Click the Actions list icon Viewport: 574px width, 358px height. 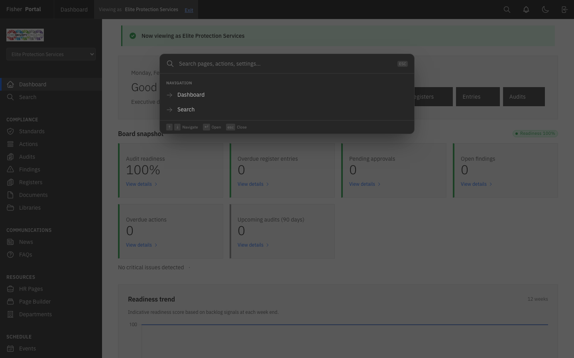(x=10, y=144)
